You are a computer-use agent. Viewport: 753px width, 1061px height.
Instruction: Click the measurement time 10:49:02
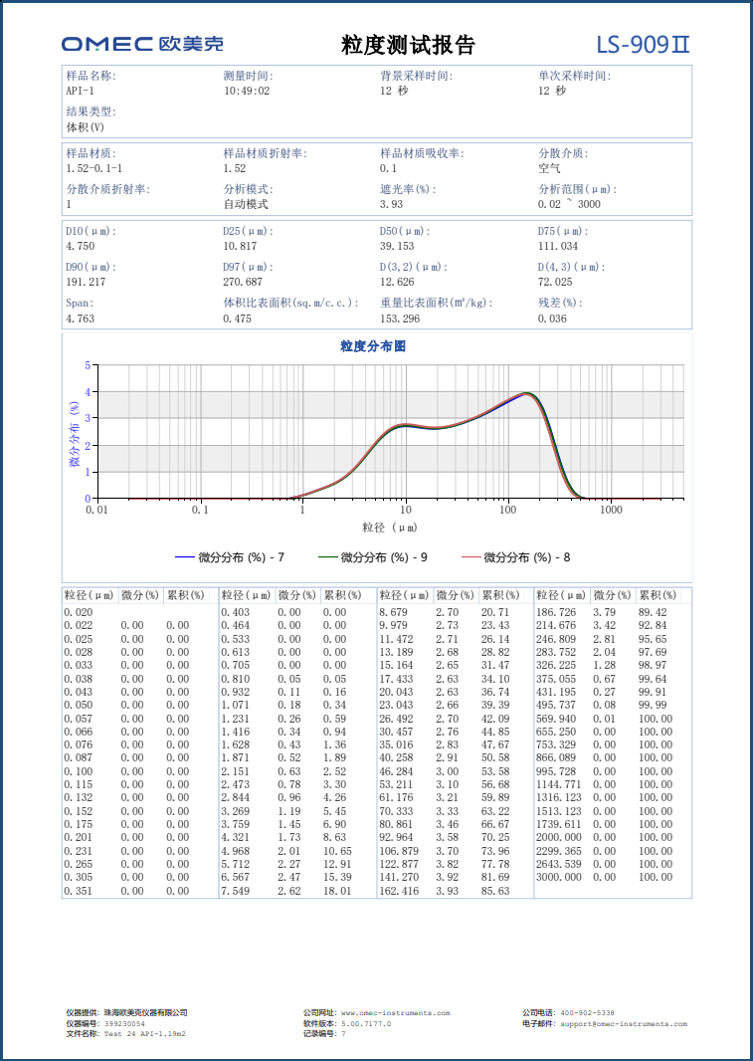pos(246,91)
